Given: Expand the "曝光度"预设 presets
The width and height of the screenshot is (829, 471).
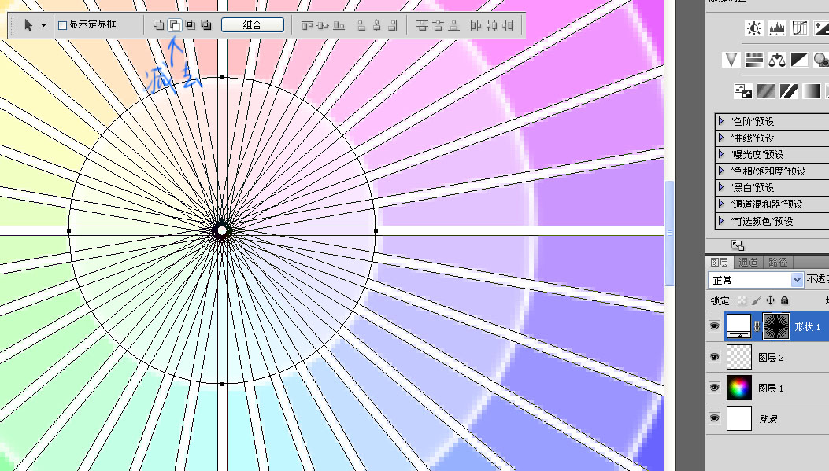Looking at the screenshot, I should (x=721, y=154).
